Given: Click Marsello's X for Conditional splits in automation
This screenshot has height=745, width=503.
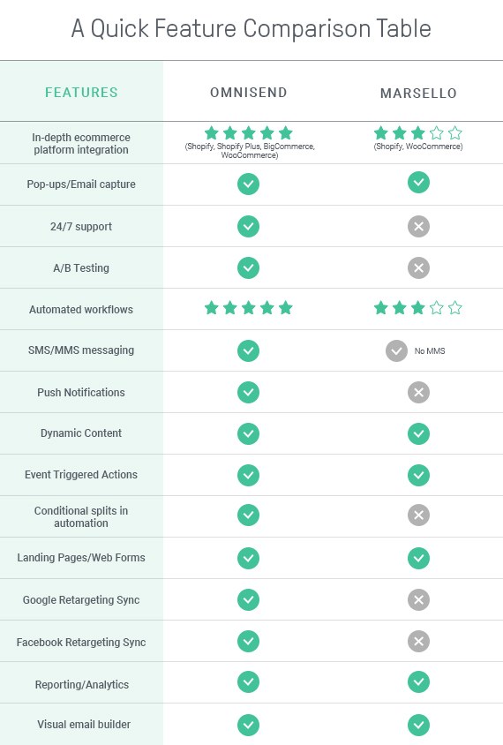Looking at the screenshot, I should click(418, 515).
